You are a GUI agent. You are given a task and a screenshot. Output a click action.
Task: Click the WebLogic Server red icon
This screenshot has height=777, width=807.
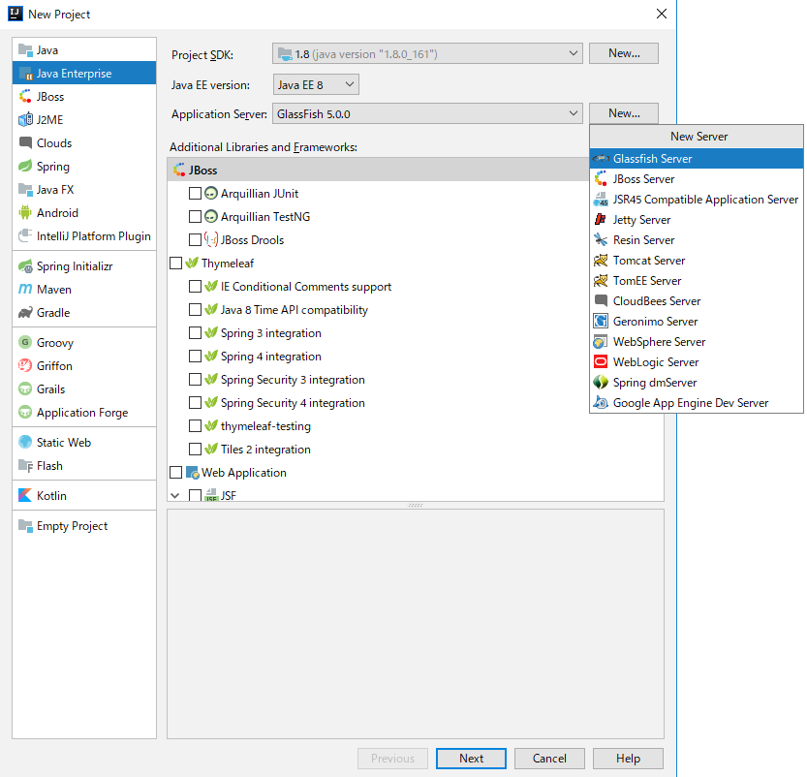[x=601, y=361]
